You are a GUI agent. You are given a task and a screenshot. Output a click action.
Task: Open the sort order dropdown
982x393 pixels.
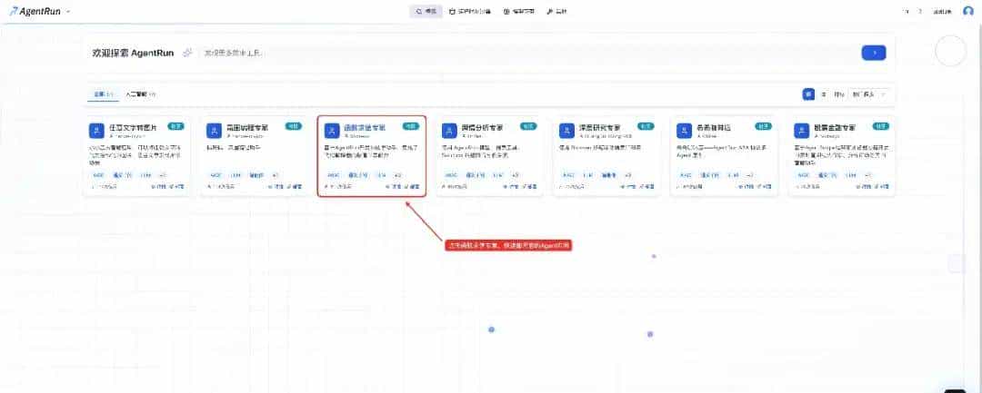(x=870, y=94)
